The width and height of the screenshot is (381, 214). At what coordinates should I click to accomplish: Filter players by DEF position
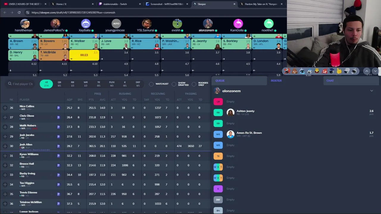[138, 84]
